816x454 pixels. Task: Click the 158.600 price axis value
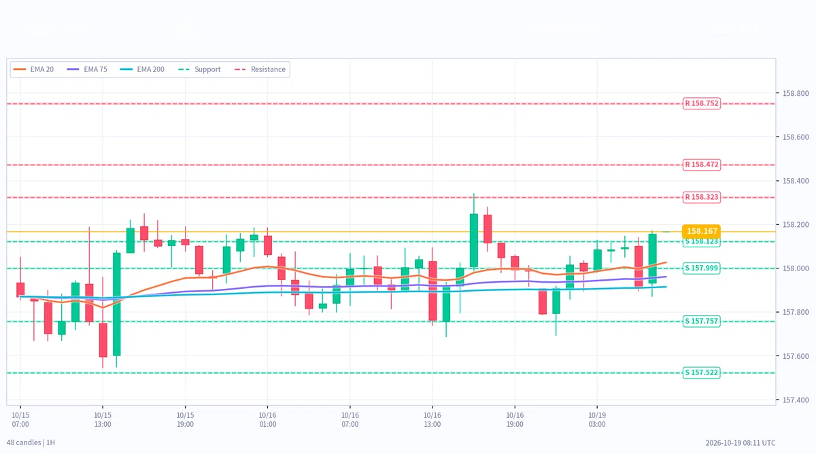pos(796,137)
